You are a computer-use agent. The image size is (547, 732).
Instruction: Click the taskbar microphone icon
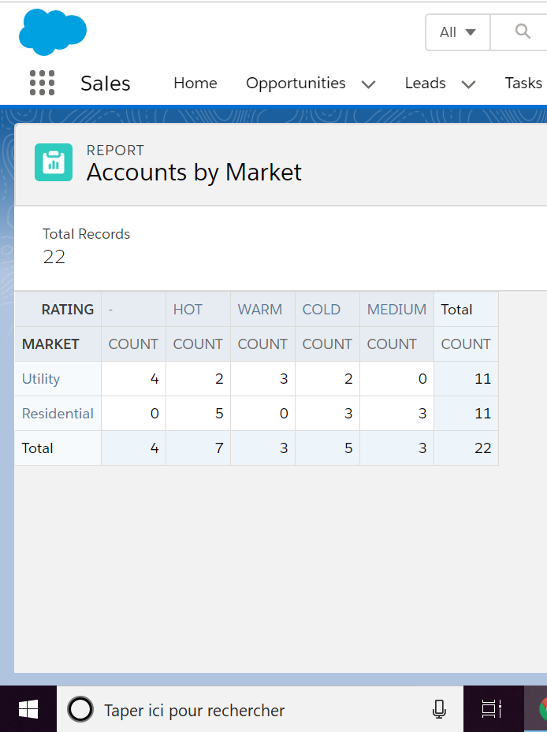coord(439,710)
